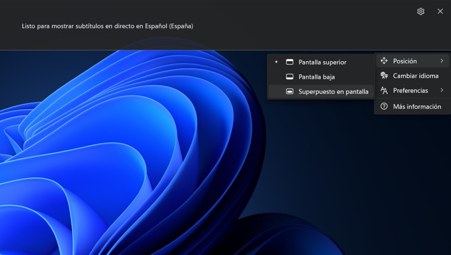
Task: Click the Pantalla superior layout icon
Action: [x=290, y=62]
